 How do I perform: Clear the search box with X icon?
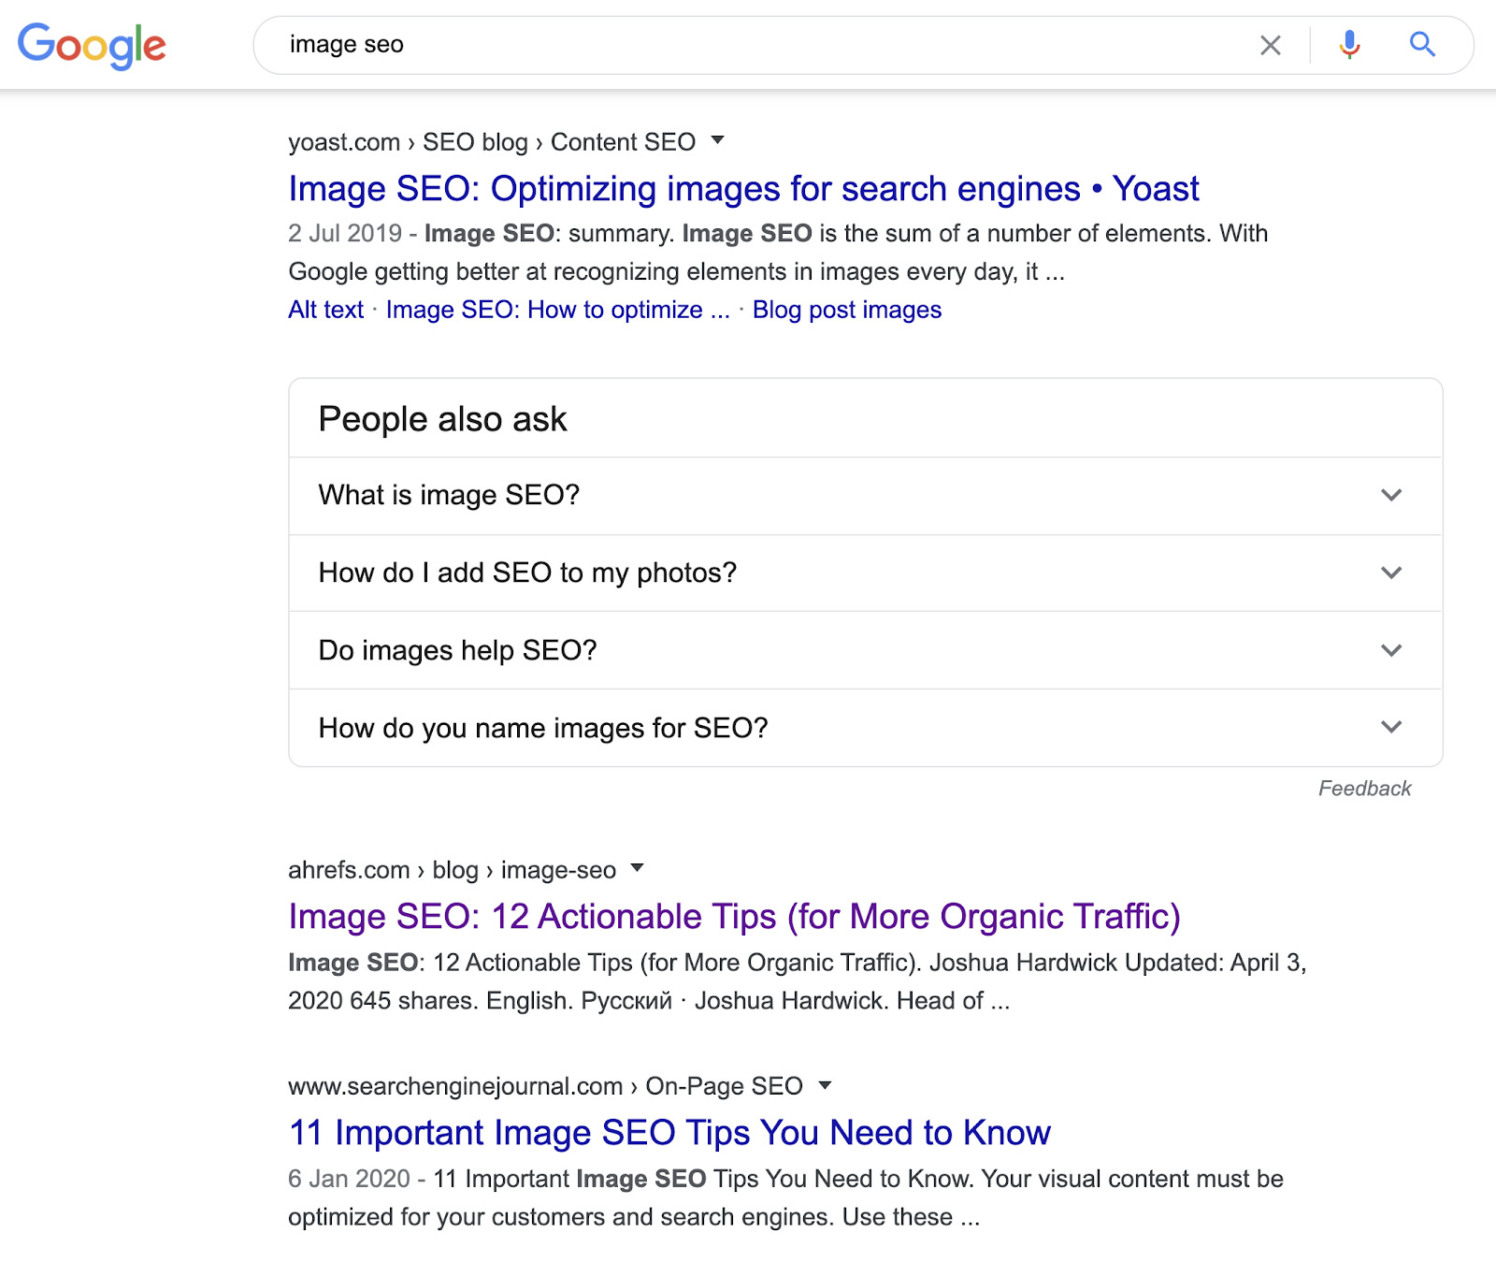(1270, 45)
